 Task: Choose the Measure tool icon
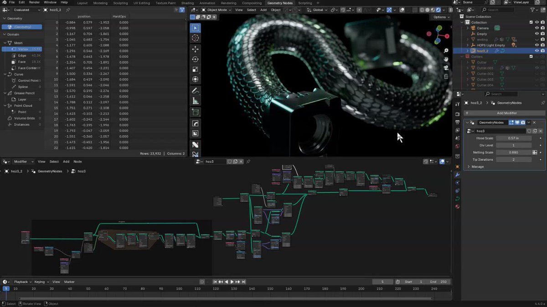pyautogui.click(x=195, y=101)
